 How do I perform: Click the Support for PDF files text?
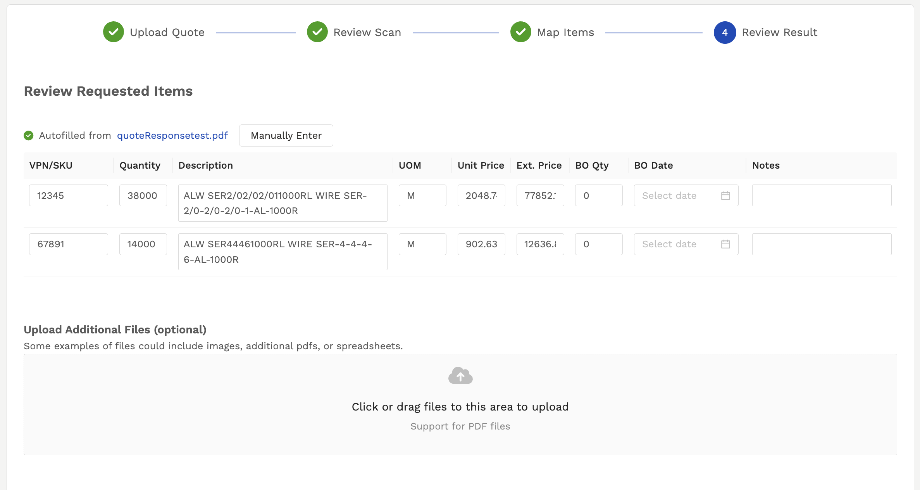point(460,426)
